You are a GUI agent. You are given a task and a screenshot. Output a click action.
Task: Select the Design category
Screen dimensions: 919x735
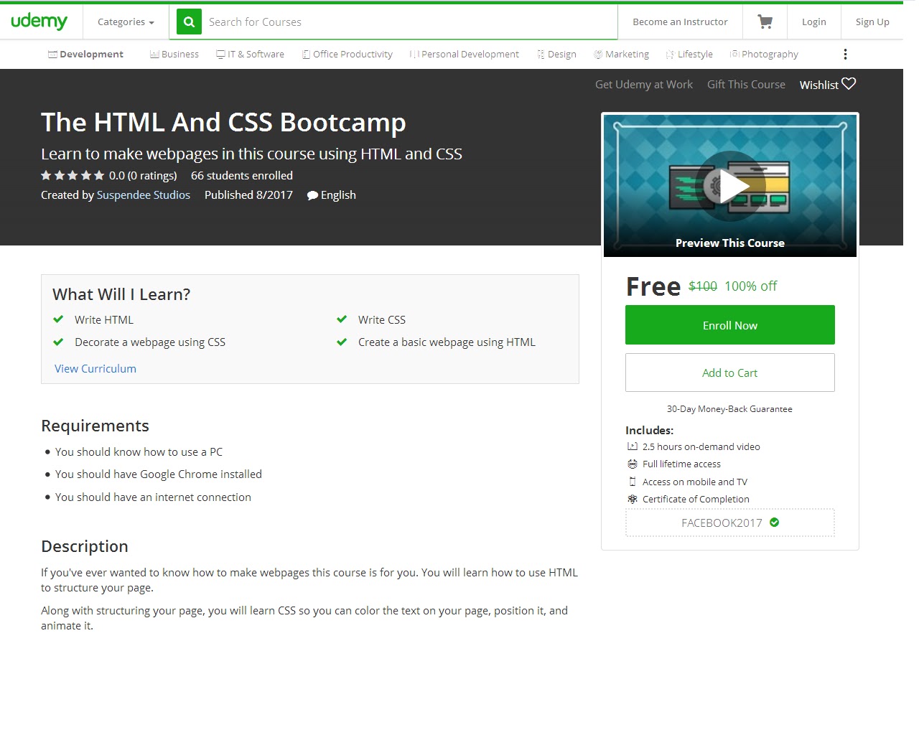(x=556, y=55)
